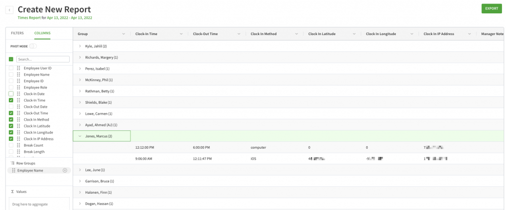Click the back arrow beside Create New Report

10,10
